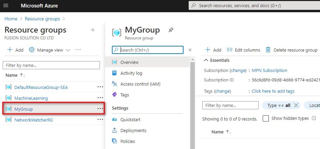Click the Overview cube icon
The width and height of the screenshot is (320, 149).
[115, 62]
